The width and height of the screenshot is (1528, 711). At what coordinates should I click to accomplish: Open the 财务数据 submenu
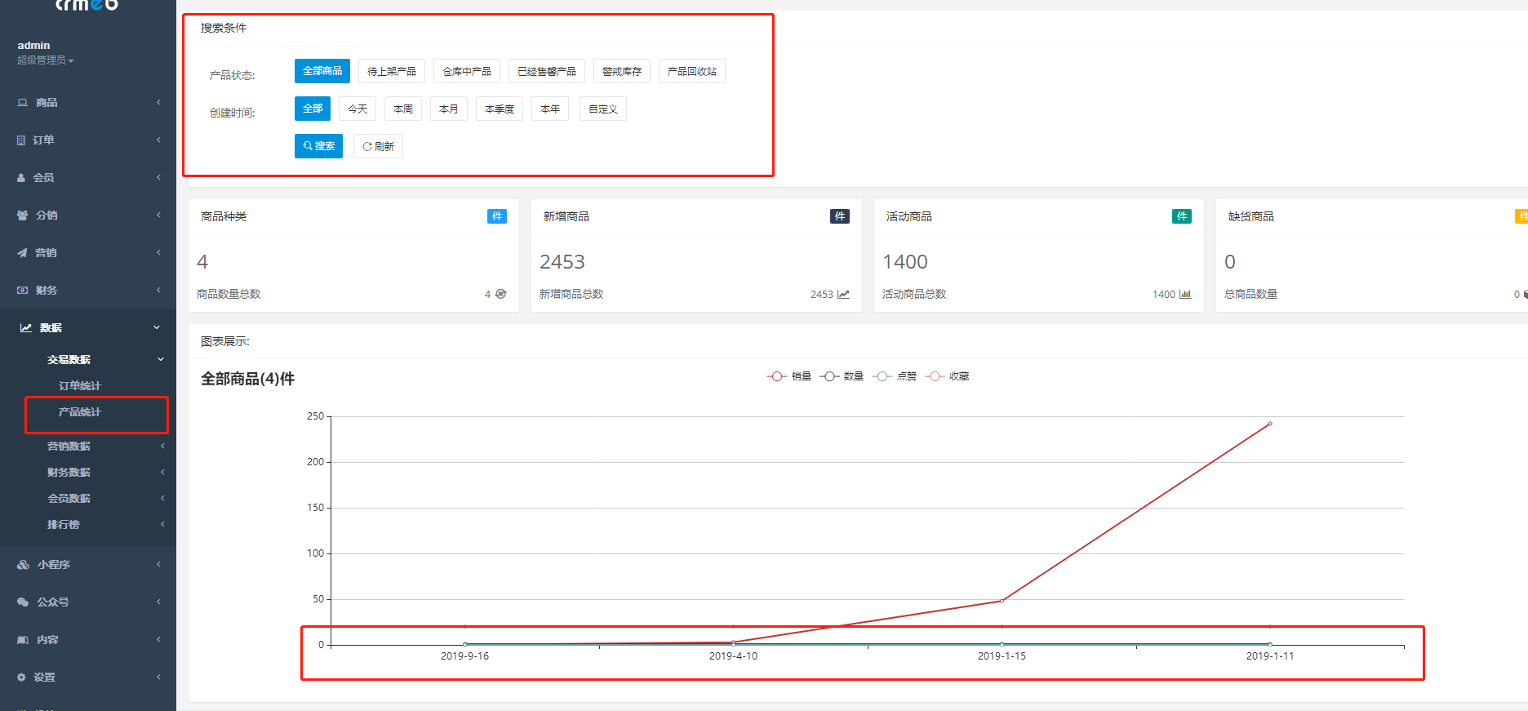click(x=69, y=473)
